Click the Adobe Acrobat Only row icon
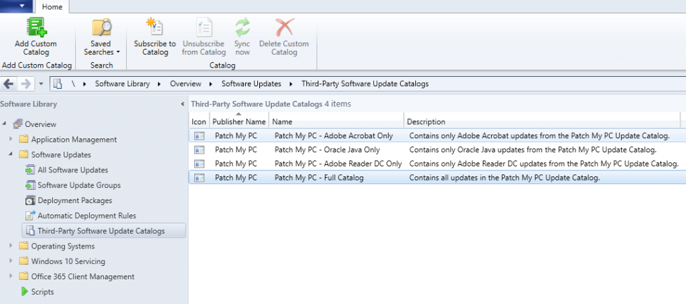Screen dimensions: 686x304 [x=200, y=136]
